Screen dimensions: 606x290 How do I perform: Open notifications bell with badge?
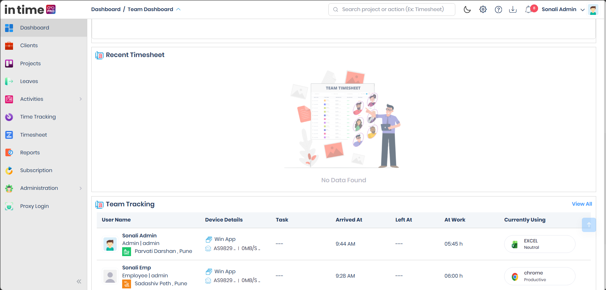tap(531, 9)
